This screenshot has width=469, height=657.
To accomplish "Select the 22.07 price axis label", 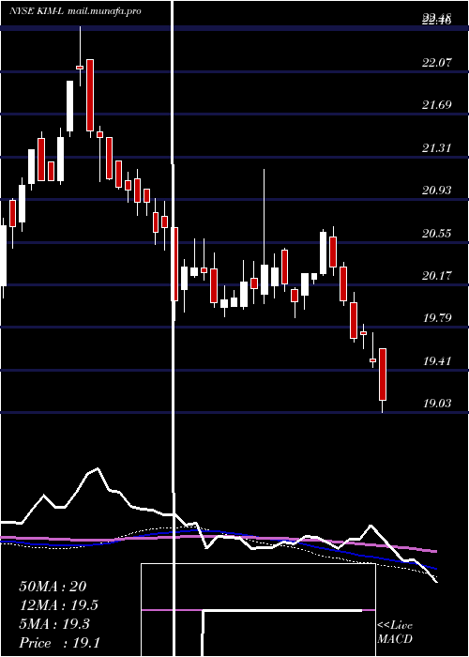I will click(x=437, y=63).
